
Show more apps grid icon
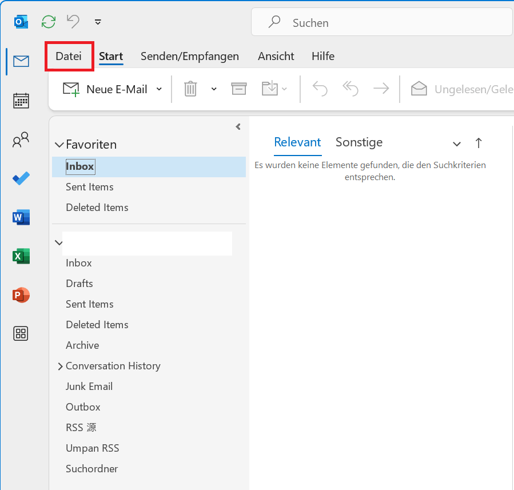click(21, 334)
